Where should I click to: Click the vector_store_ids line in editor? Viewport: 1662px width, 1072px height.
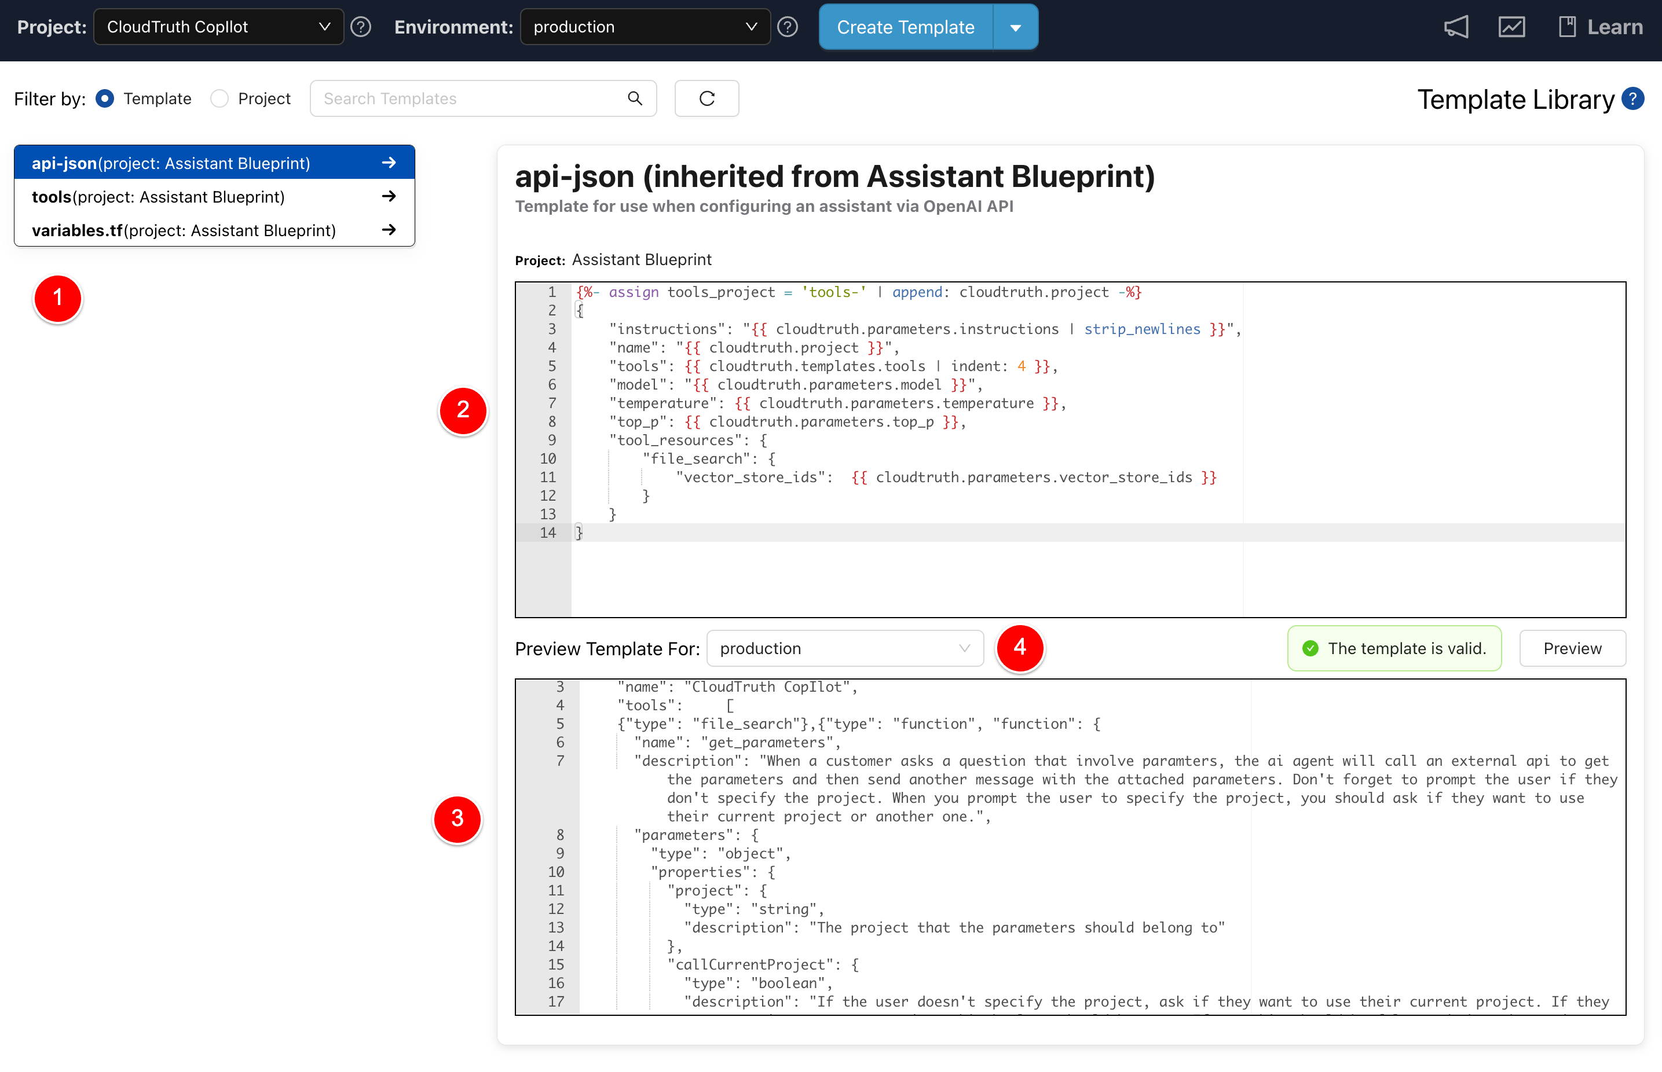pyautogui.click(x=946, y=477)
